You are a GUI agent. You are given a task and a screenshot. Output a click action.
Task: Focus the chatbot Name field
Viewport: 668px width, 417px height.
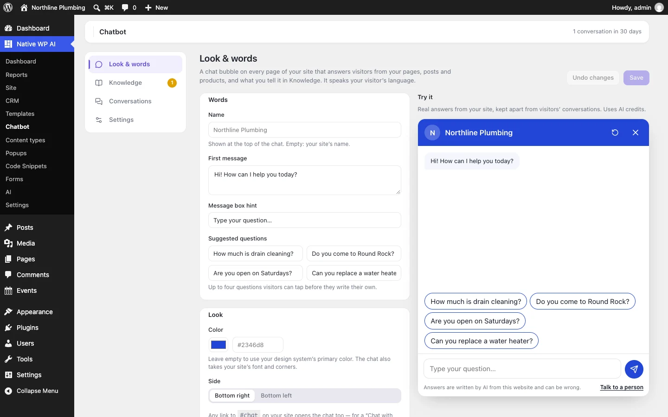click(x=305, y=130)
